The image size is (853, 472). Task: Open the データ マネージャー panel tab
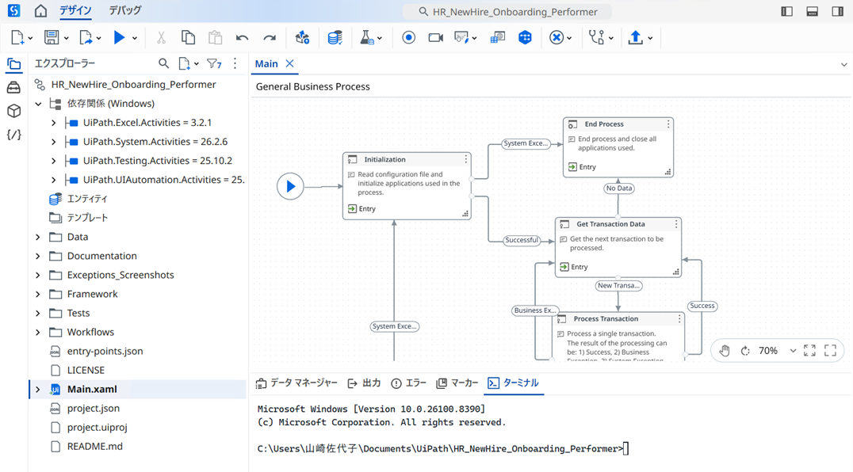click(296, 383)
